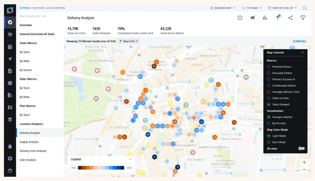Viewport: 315px width, 181px height.
Task: Click the darkest blue legend swatch
Action: click(x=122, y=168)
